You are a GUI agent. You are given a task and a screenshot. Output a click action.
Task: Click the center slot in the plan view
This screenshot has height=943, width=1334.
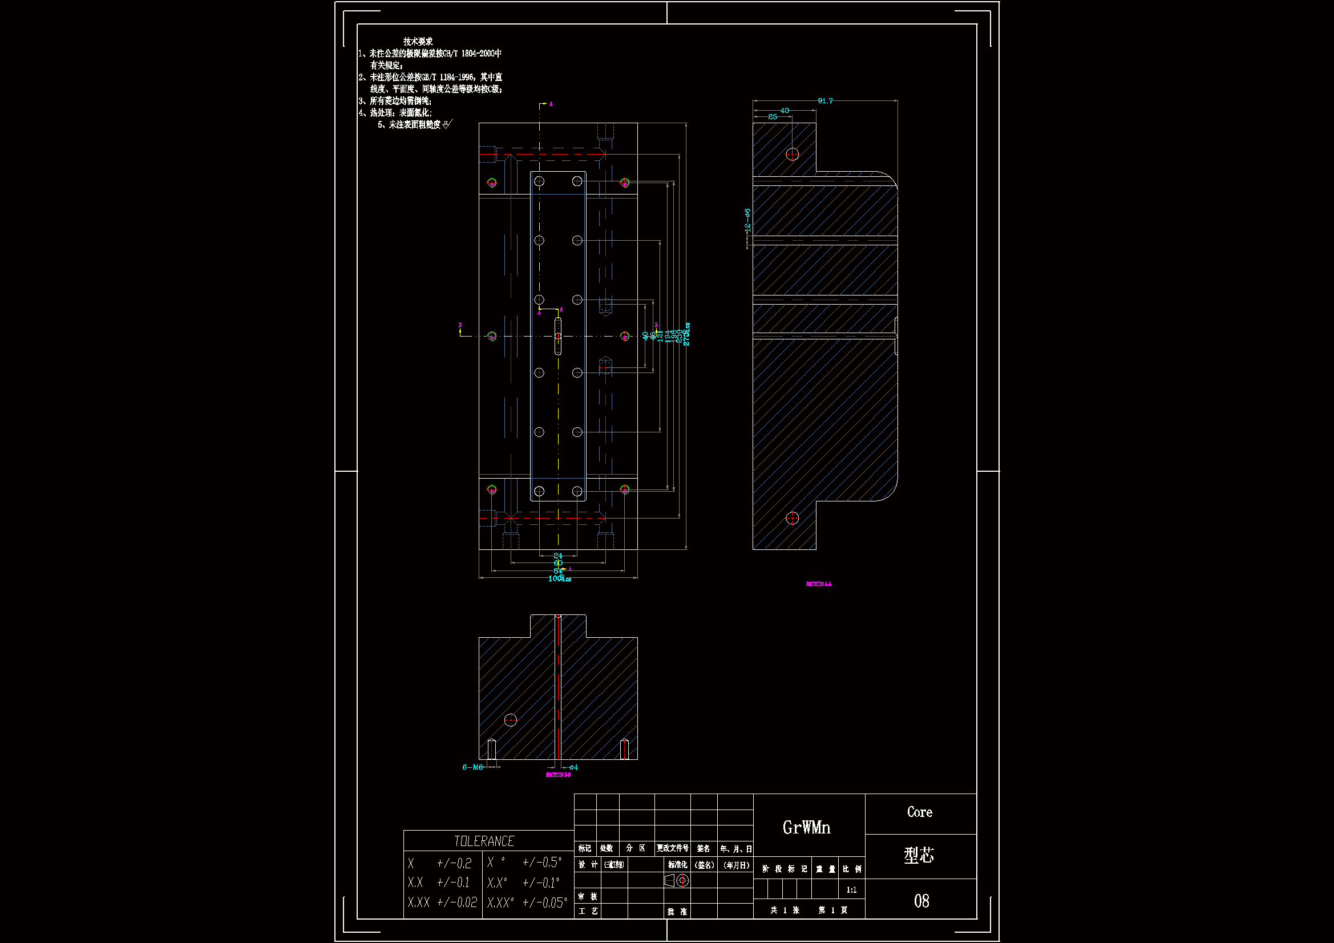[558, 336]
